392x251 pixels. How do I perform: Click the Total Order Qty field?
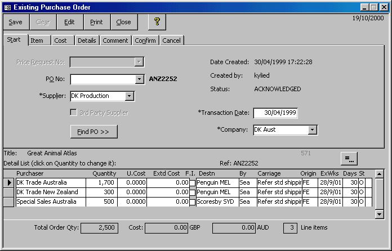100,228
